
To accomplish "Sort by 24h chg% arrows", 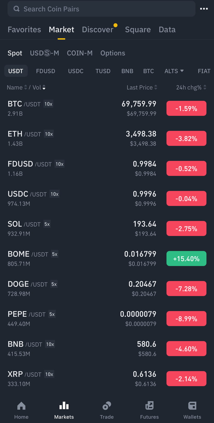I will 205,87.
